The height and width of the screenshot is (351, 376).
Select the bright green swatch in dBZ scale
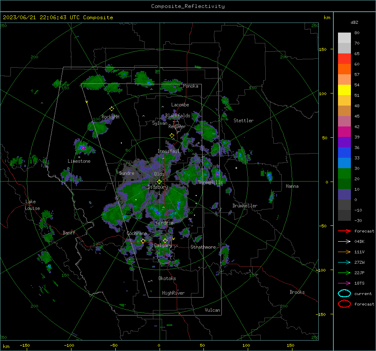344,174
